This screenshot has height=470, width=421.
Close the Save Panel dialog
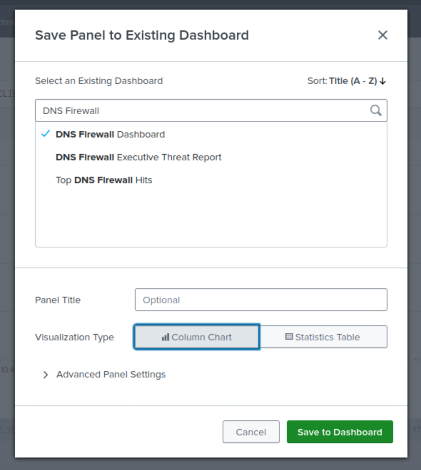[382, 35]
